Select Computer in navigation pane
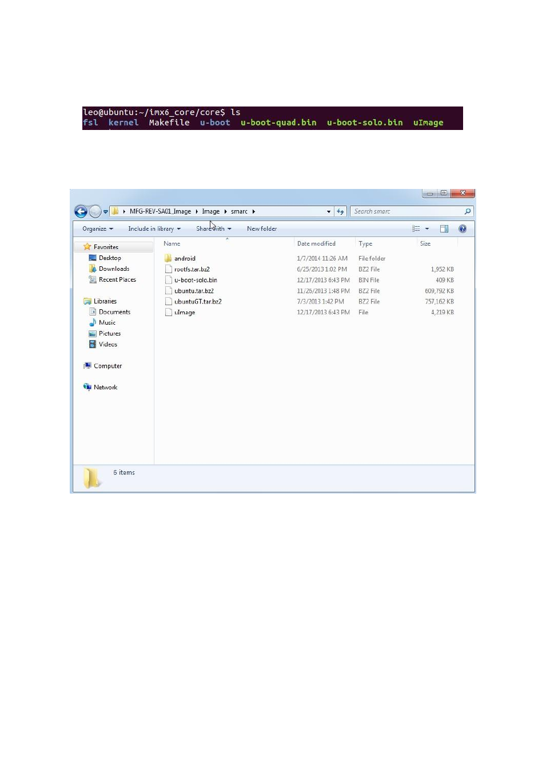Viewport: 546px width, 773px height. (x=107, y=366)
